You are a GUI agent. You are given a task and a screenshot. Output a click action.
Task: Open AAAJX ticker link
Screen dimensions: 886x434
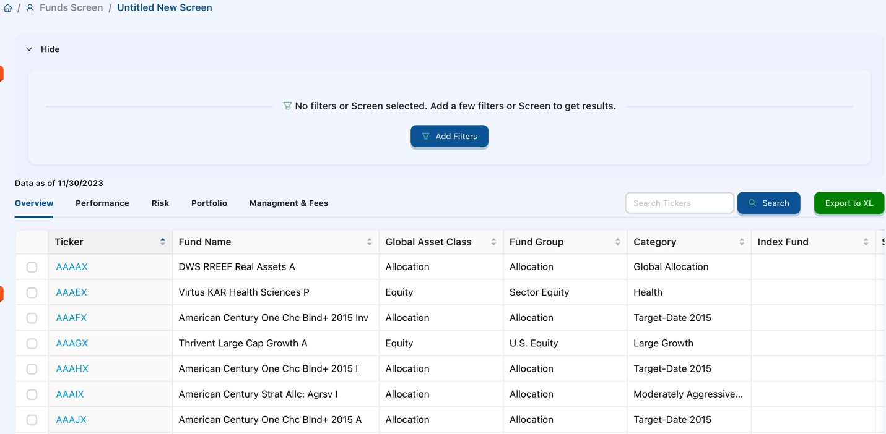point(71,419)
